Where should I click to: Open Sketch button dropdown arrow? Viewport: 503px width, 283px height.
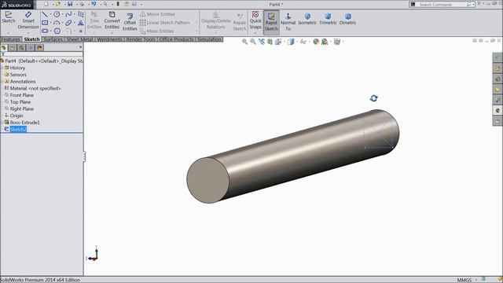tap(9, 32)
